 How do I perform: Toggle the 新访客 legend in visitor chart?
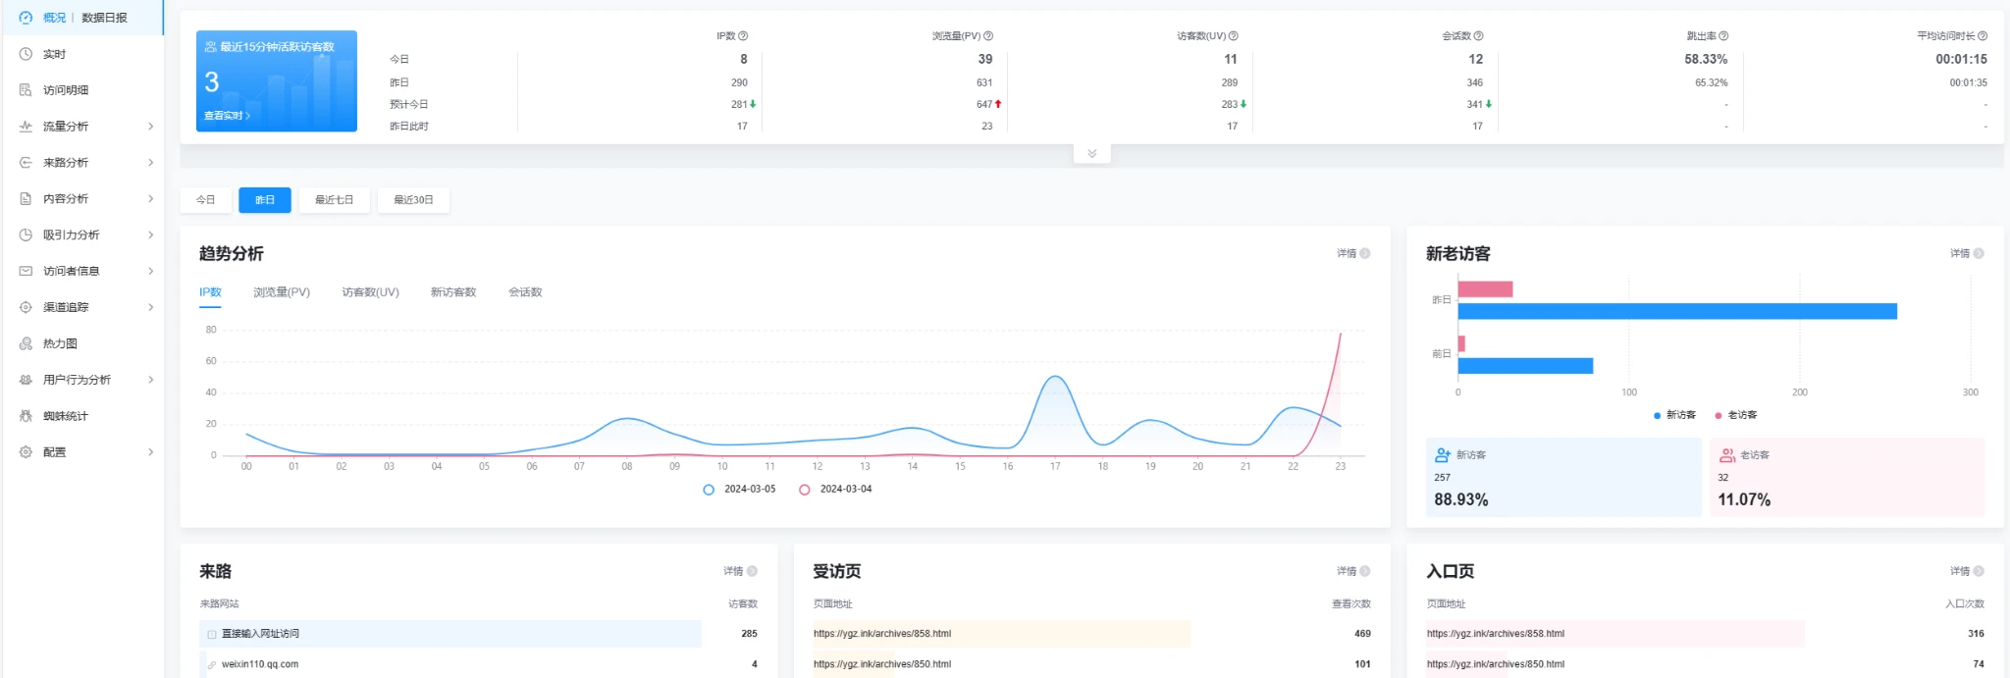[x=1674, y=415]
